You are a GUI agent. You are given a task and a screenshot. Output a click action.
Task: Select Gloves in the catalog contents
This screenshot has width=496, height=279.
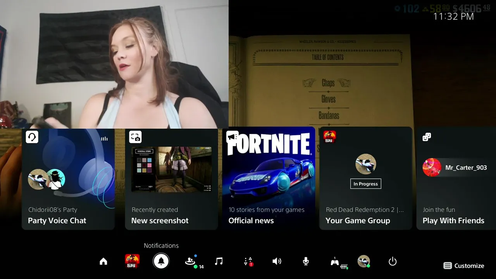click(x=329, y=99)
